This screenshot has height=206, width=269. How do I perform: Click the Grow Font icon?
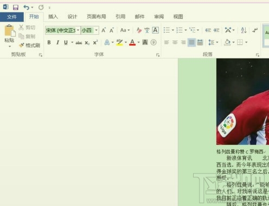pyautogui.click(x=104, y=30)
